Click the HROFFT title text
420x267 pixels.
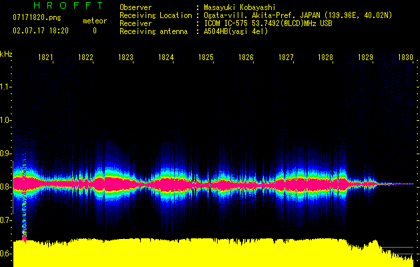click(69, 5)
